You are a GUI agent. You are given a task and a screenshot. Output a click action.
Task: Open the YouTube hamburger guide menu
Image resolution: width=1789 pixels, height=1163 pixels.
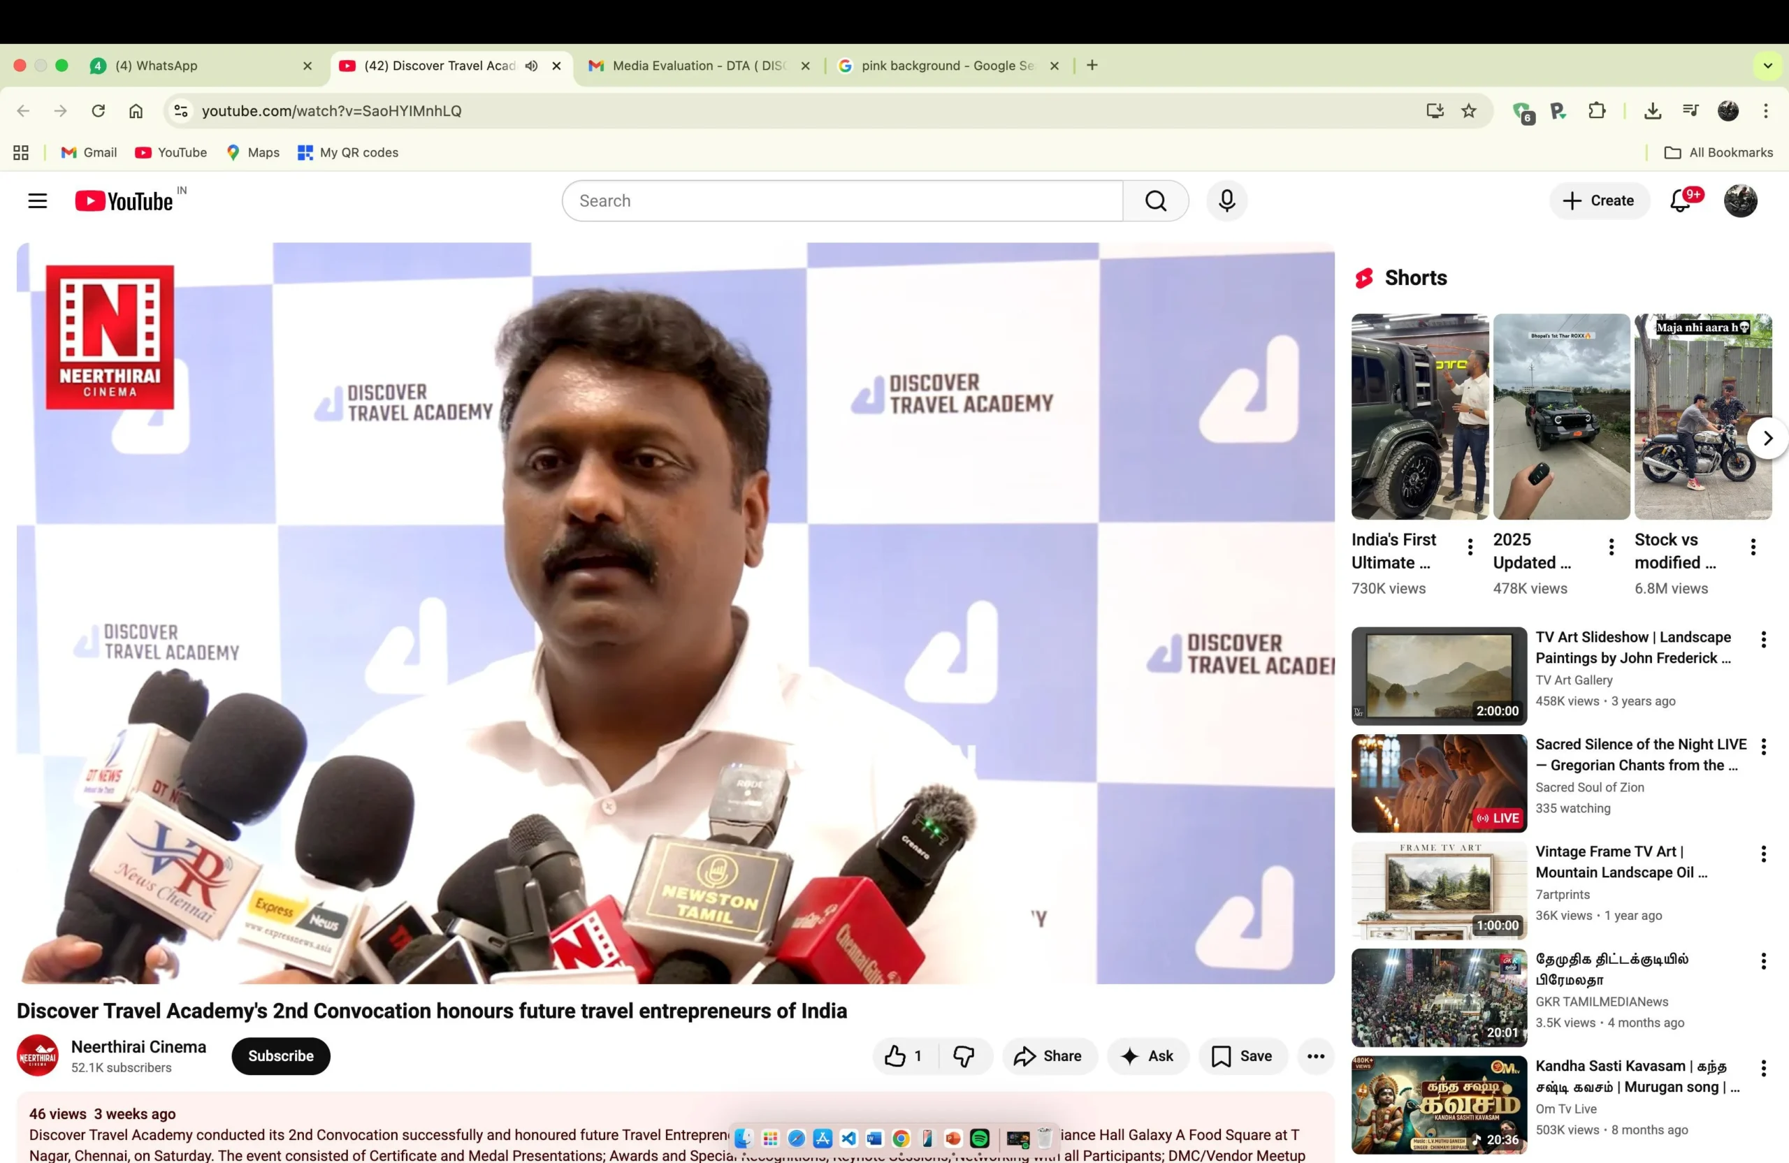click(38, 200)
